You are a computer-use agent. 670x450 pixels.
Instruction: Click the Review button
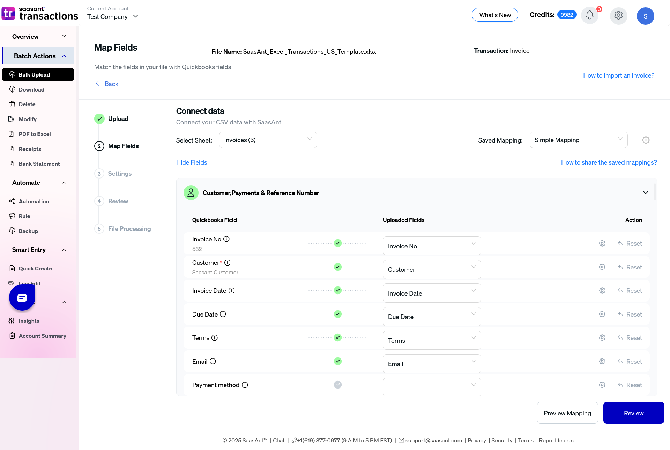coord(633,413)
